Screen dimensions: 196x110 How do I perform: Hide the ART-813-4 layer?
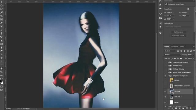coord(165,97)
